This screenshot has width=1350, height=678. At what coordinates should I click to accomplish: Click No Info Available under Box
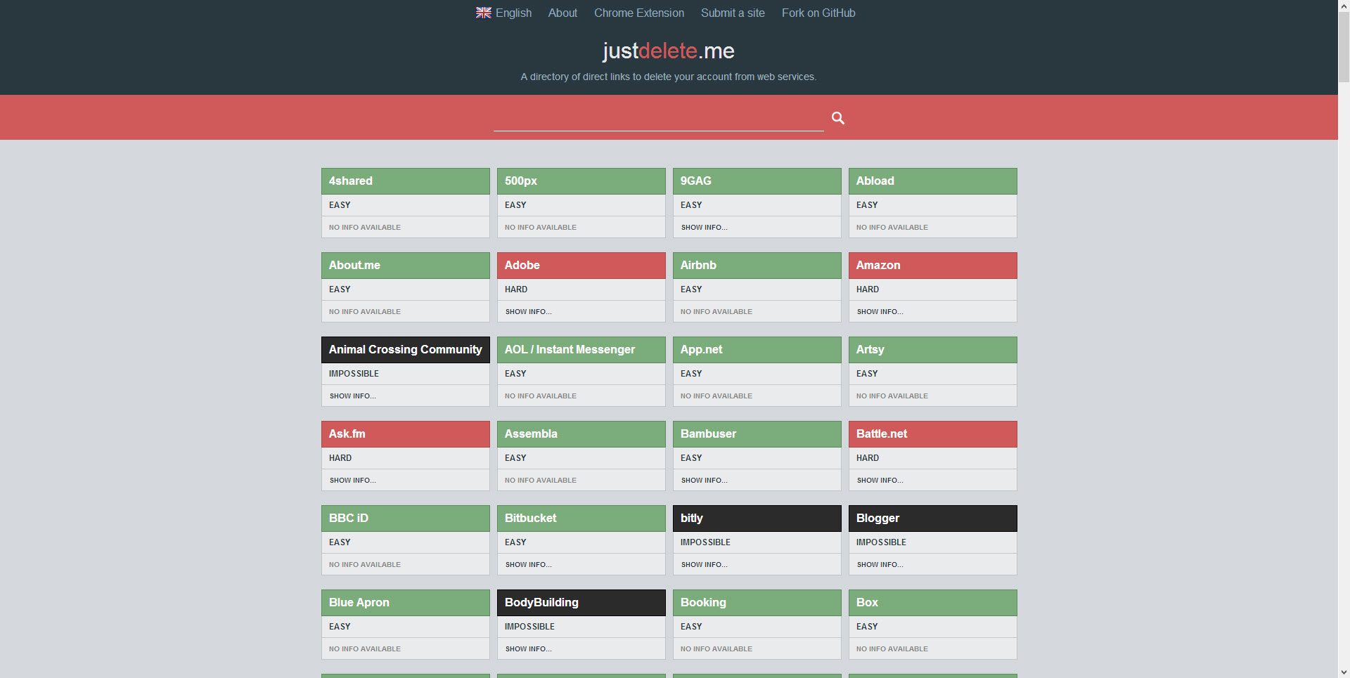tap(892, 649)
